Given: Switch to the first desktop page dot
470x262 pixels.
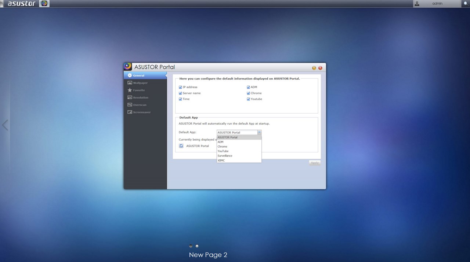Looking at the screenshot, I should click(191, 246).
